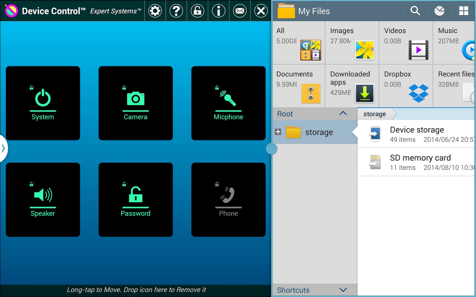Open the help question mark icon
The height and width of the screenshot is (297, 476).
[176, 11]
